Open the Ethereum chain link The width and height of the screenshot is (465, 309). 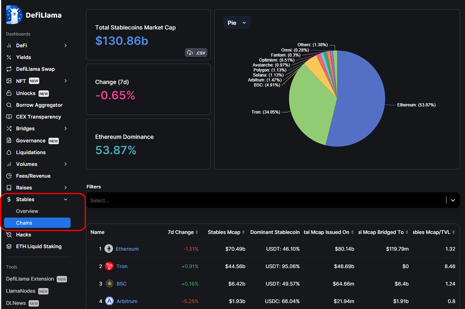click(x=127, y=249)
